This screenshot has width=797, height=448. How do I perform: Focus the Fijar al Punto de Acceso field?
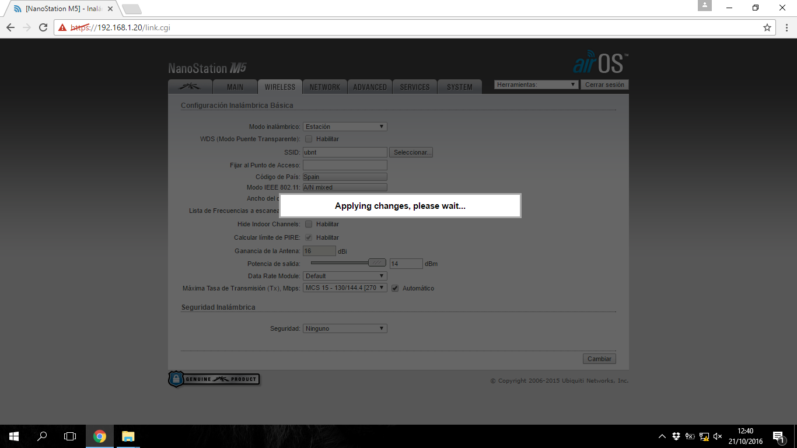click(x=345, y=165)
